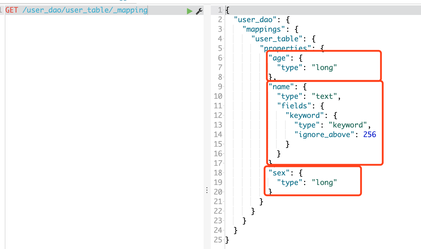The height and width of the screenshot is (249, 421).
Task: Run the request with the green play button
Action: click(189, 11)
